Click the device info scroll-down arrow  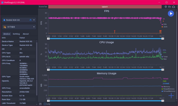click(x=37, y=105)
